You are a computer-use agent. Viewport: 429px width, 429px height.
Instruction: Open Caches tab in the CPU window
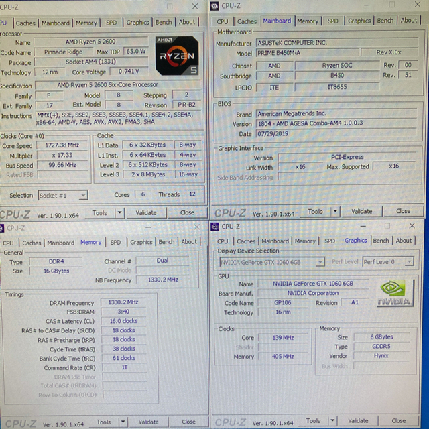pyautogui.click(x=25, y=23)
